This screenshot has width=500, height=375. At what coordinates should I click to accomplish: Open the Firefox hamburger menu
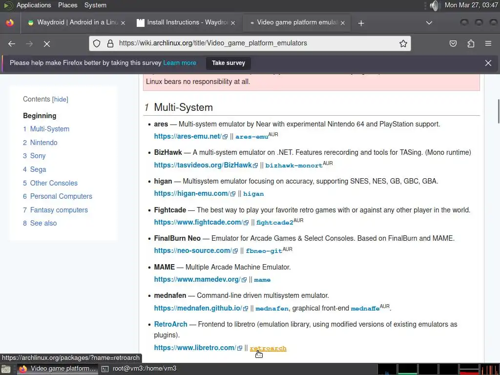pyautogui.click(x=488, y=43)
